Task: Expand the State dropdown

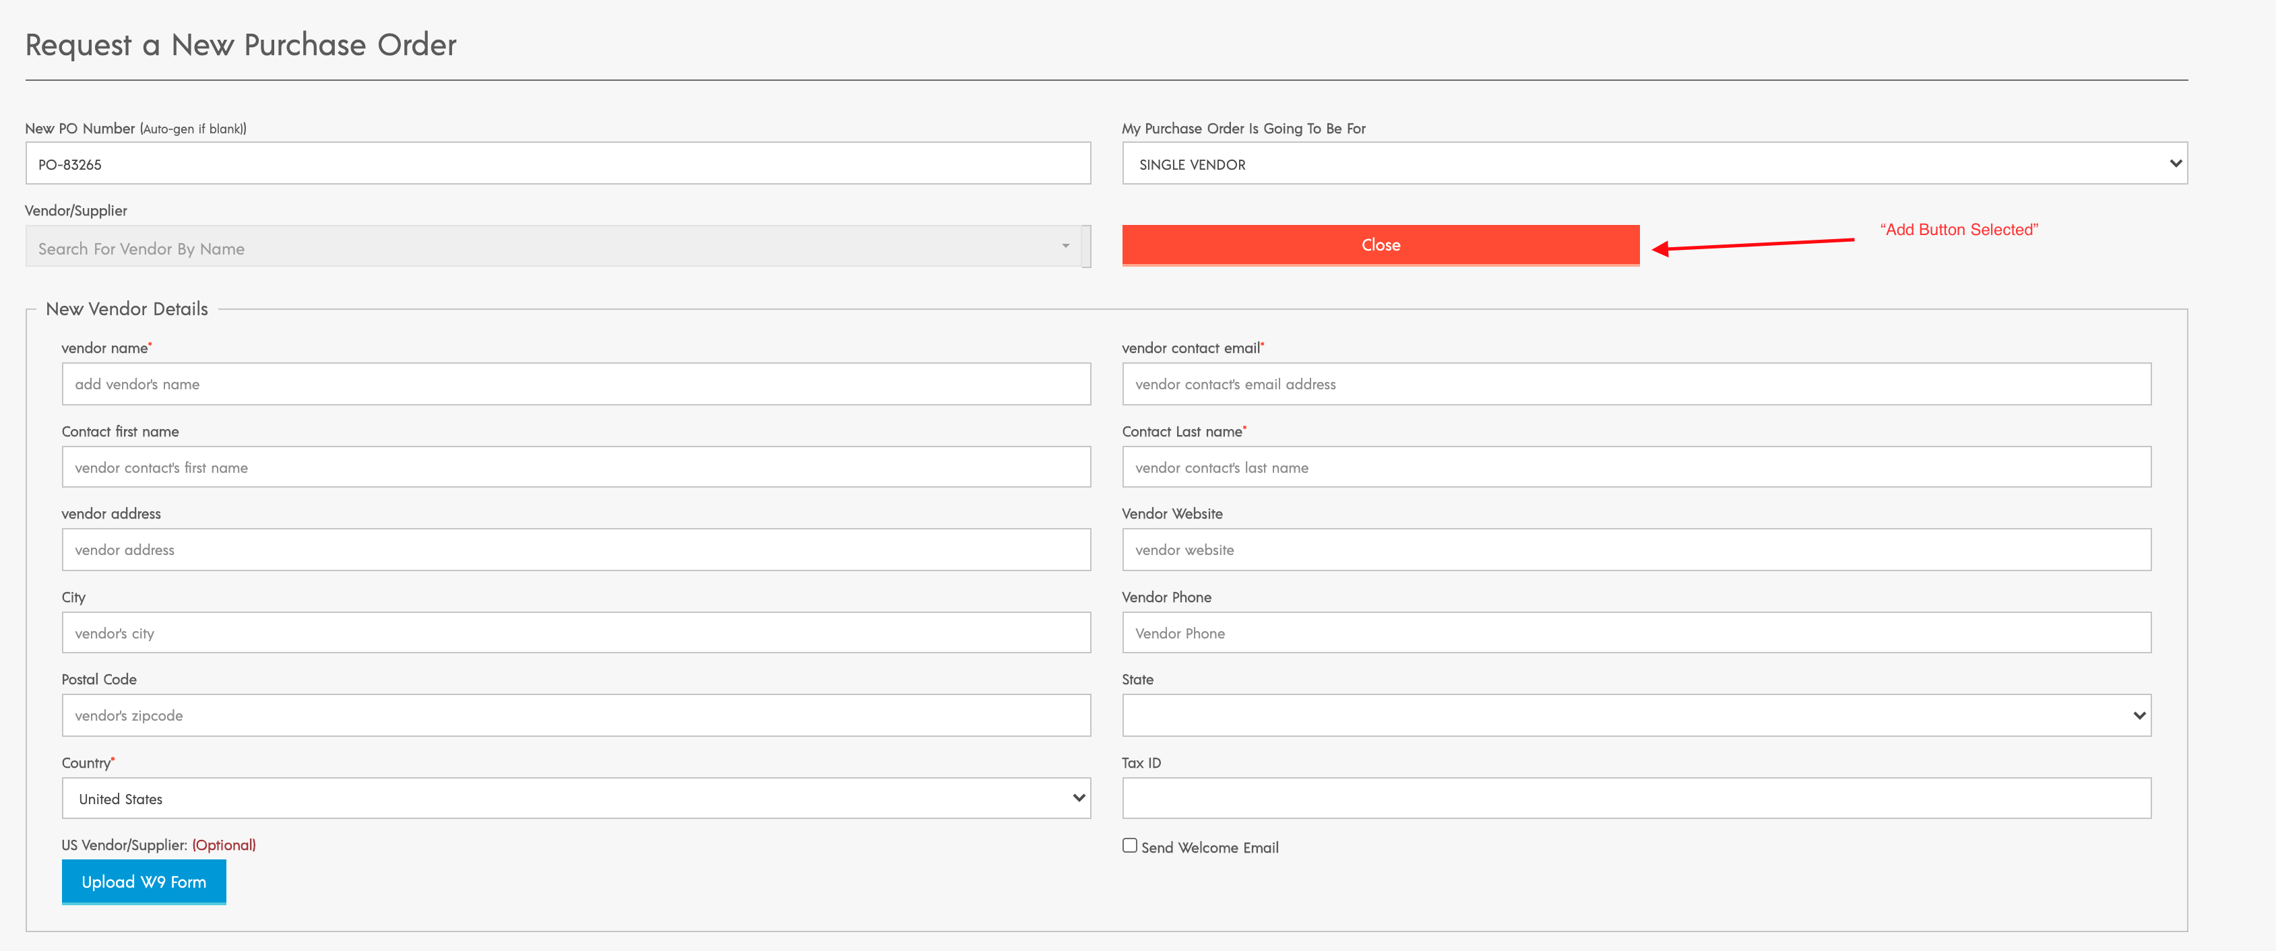Action: pyautogui.click(x=1635, y=715)
